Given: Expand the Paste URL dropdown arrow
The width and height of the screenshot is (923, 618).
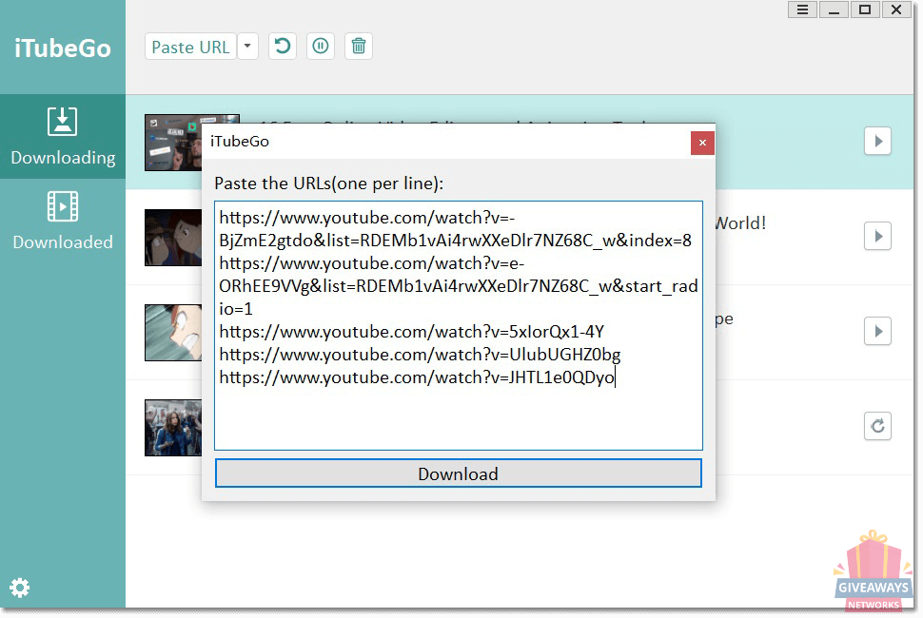Looking at the screenshot, I should tap(247, 47).
